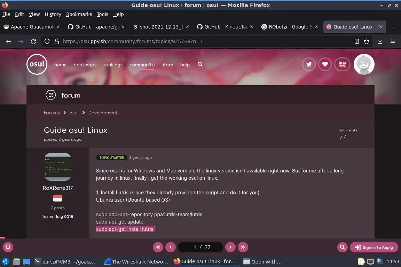The width and height of the screenshot is (401, 267).
Task: Open the Help menu
Action: pyautogui.click(x=118, y=14)
